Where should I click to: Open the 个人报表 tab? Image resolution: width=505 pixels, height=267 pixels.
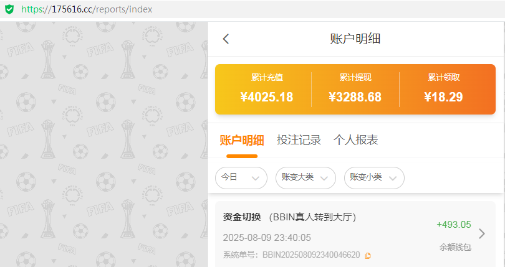pyautogui.click(x=355, y=140)
